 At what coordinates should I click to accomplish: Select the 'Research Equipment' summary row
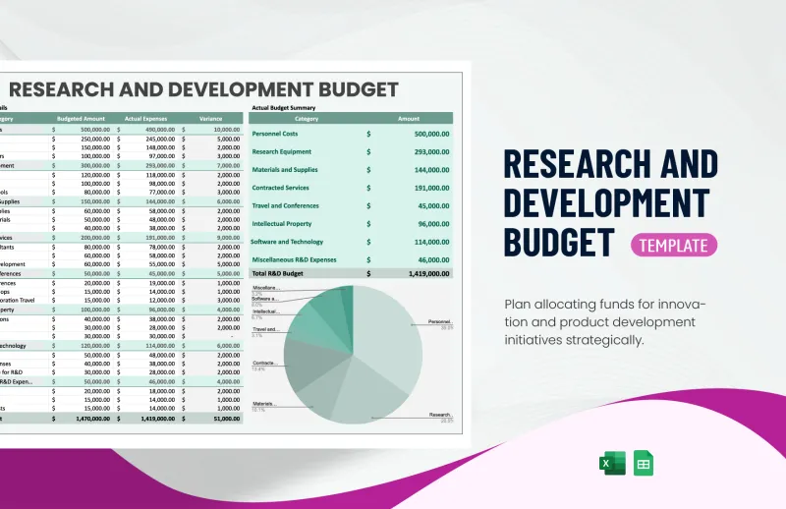pos(351,152)
